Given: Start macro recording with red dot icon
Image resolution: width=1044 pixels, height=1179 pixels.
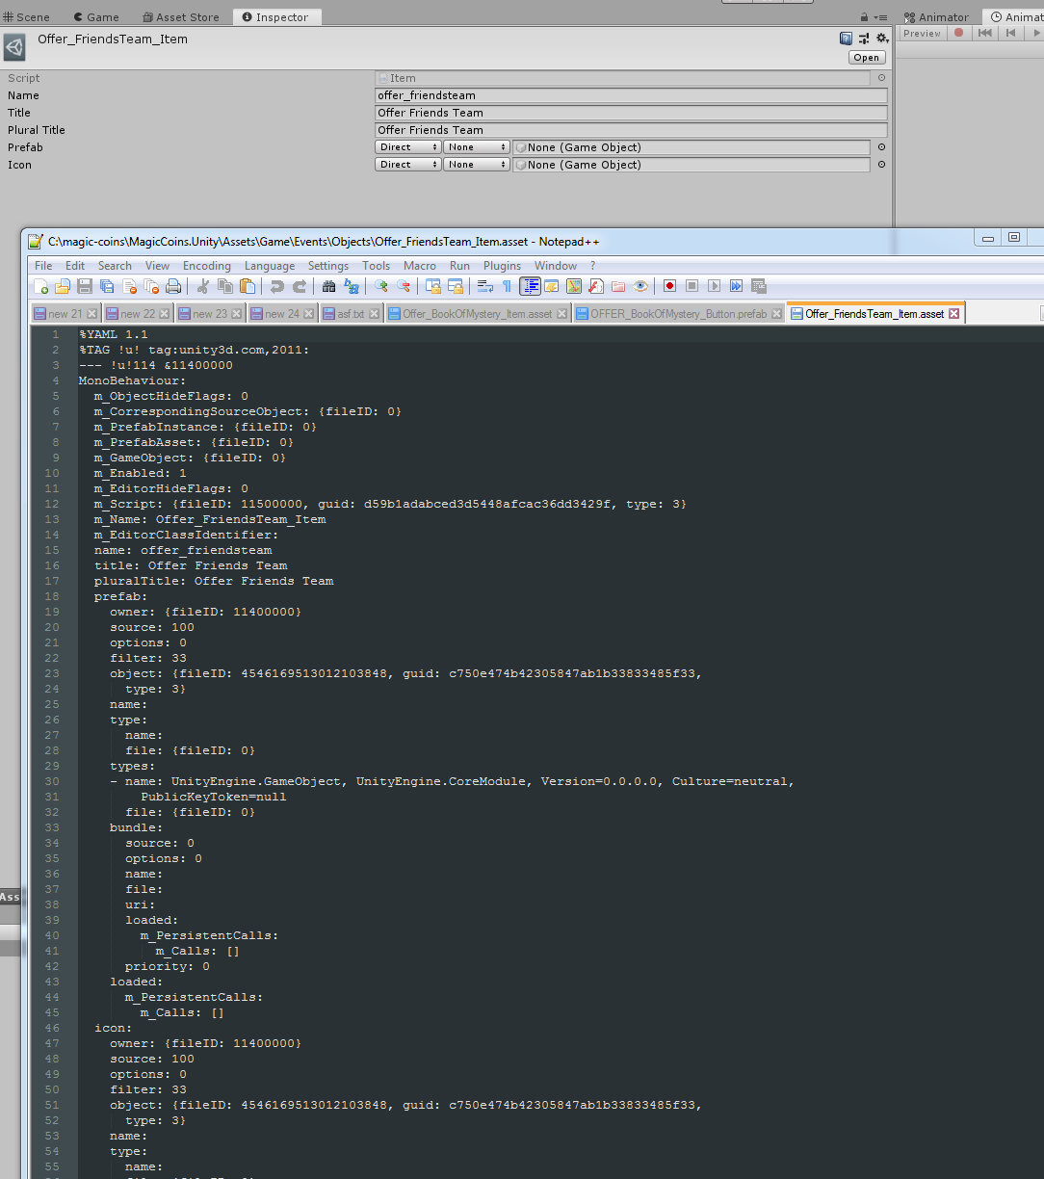Looking at the screenshot, I should 669,286.
